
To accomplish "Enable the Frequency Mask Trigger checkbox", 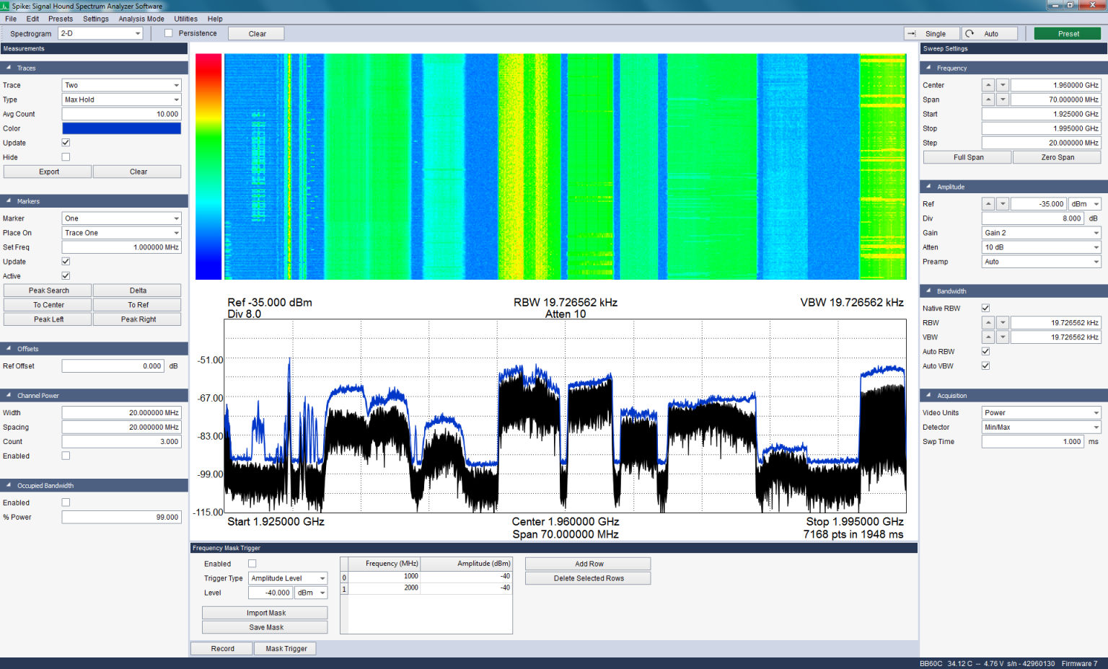I will 252,564.
